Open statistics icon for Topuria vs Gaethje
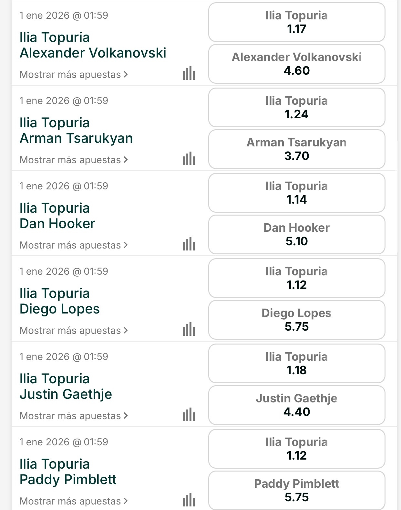The height and width of the screenshot is (510, 401). tap(189, 415)
